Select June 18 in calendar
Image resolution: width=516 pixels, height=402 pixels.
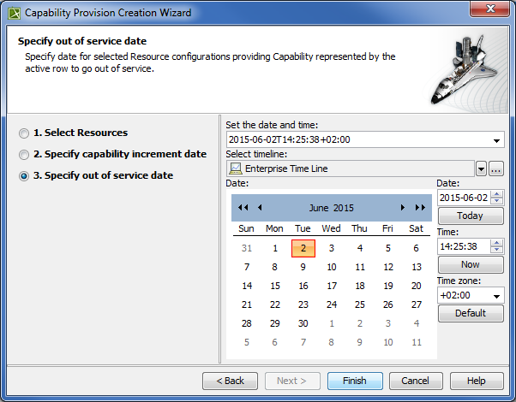point(360,286)
